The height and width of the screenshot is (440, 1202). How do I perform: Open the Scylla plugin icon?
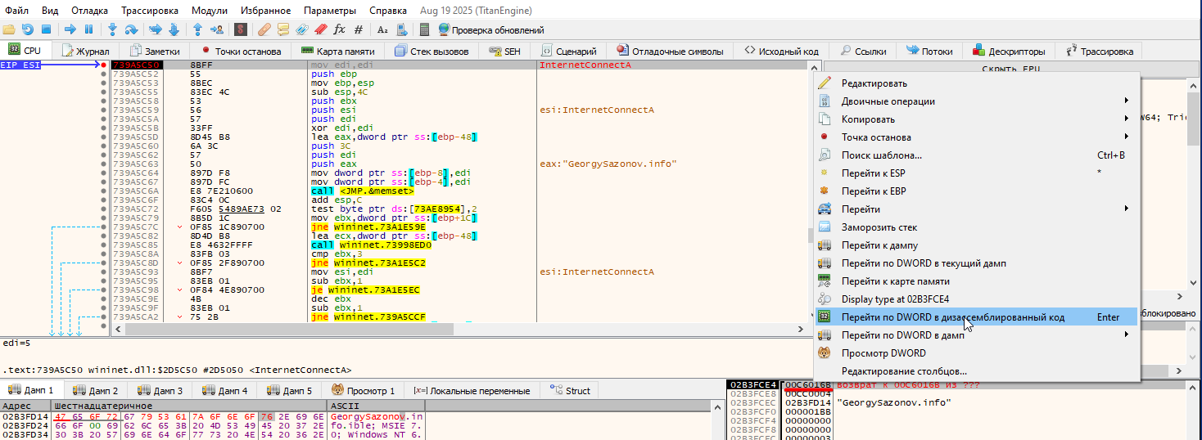pyautogui.click(x=240, y=29)
